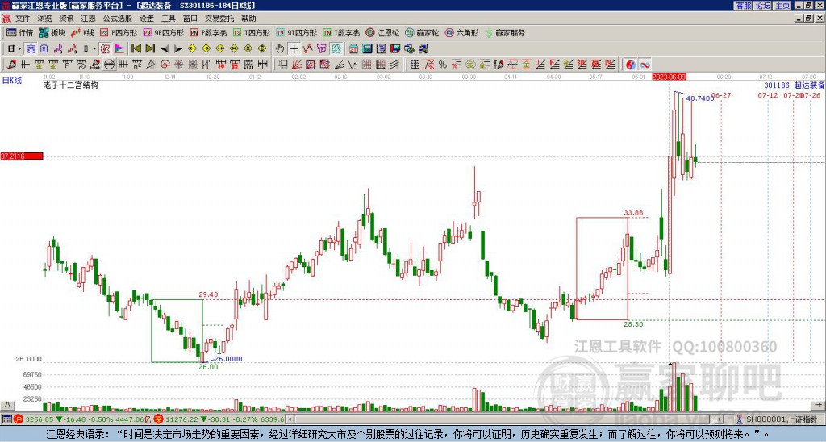Click the up-triangle button beside volume pane

[7, 405]
